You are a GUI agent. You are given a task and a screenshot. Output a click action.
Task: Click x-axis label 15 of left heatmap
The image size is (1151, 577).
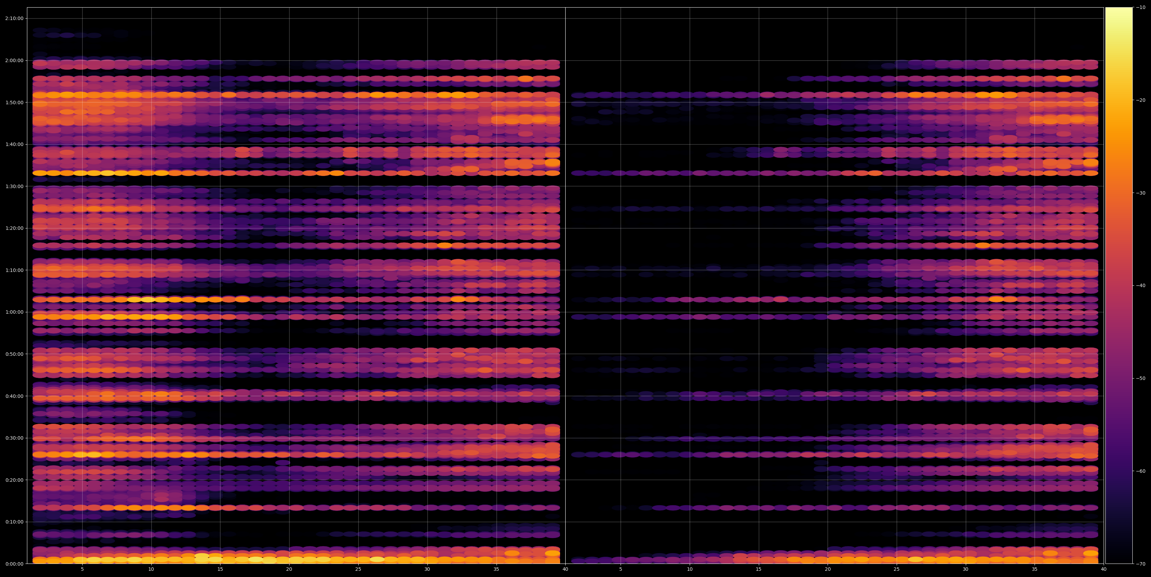point(220,569)
